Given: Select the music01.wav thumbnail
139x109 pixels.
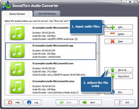Looking at the screenshot, I should (18, 69).
